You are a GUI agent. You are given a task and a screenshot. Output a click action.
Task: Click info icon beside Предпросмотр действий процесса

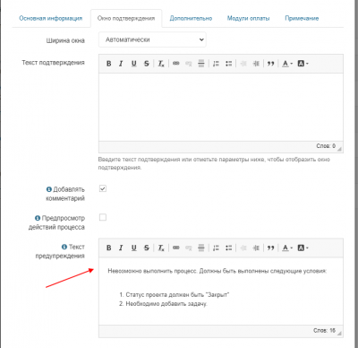pyautogui.click(x=38, y=218)
